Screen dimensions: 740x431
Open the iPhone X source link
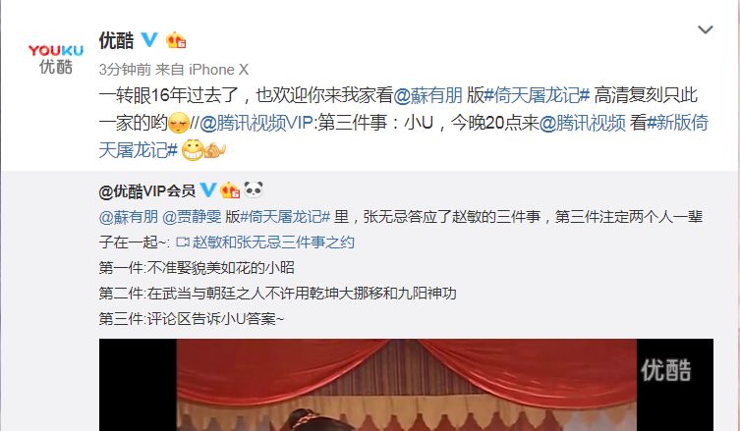(218, 70)
